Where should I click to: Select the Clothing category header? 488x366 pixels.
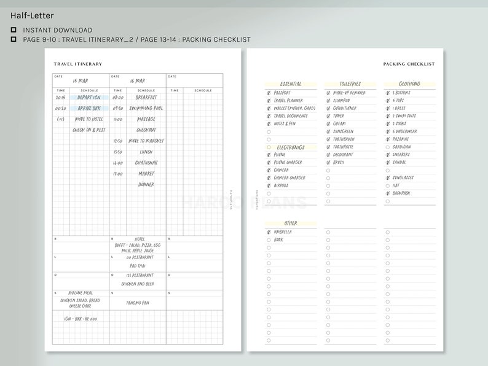point(409,84)
